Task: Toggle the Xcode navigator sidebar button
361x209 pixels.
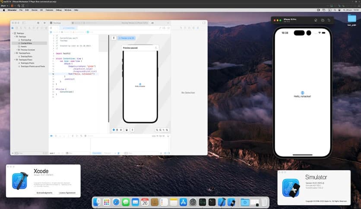Action: [24, 23]
